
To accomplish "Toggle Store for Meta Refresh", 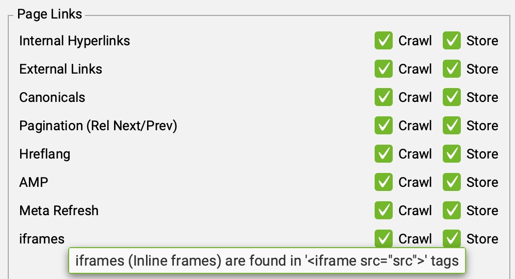I will (x=452, y=211).
